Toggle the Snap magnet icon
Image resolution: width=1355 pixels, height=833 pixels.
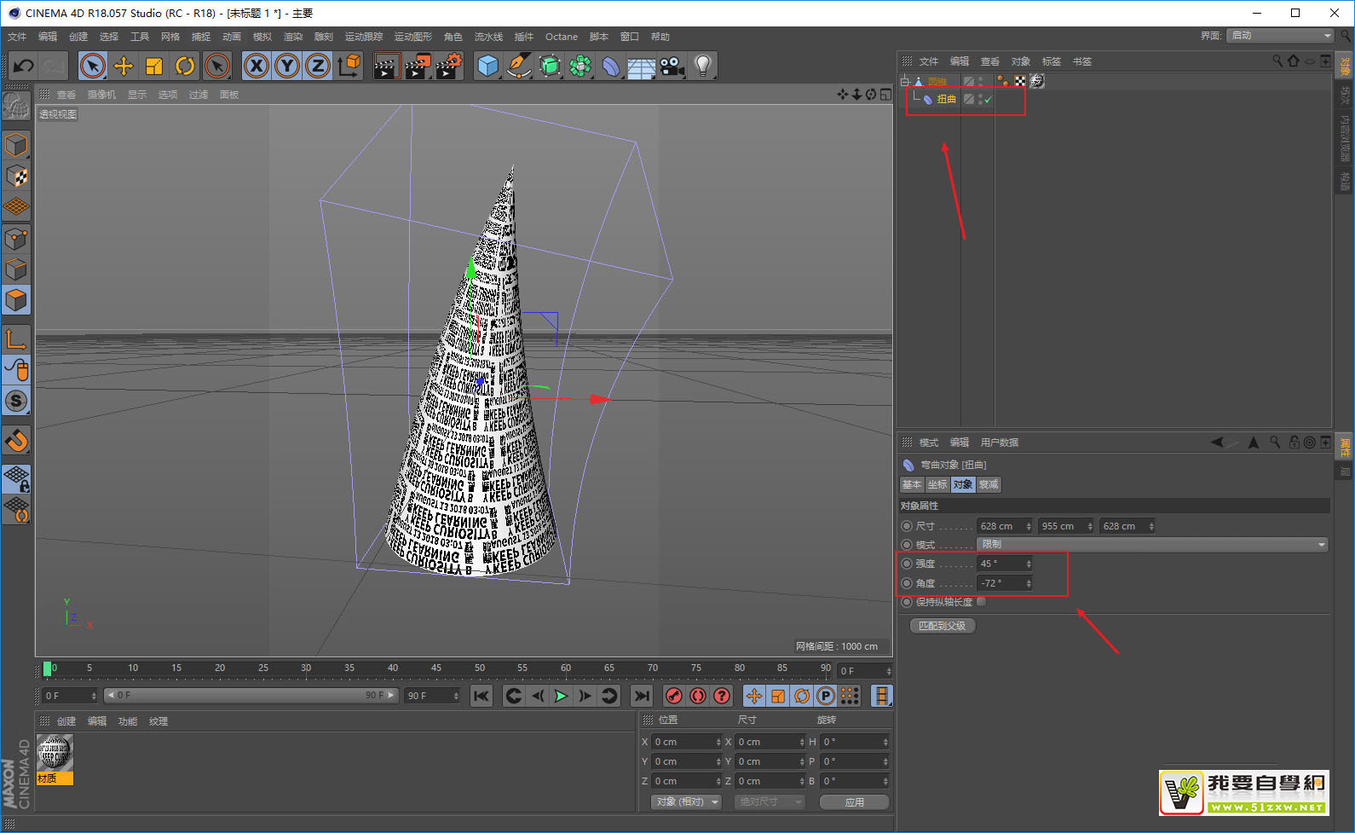(16, 441)
